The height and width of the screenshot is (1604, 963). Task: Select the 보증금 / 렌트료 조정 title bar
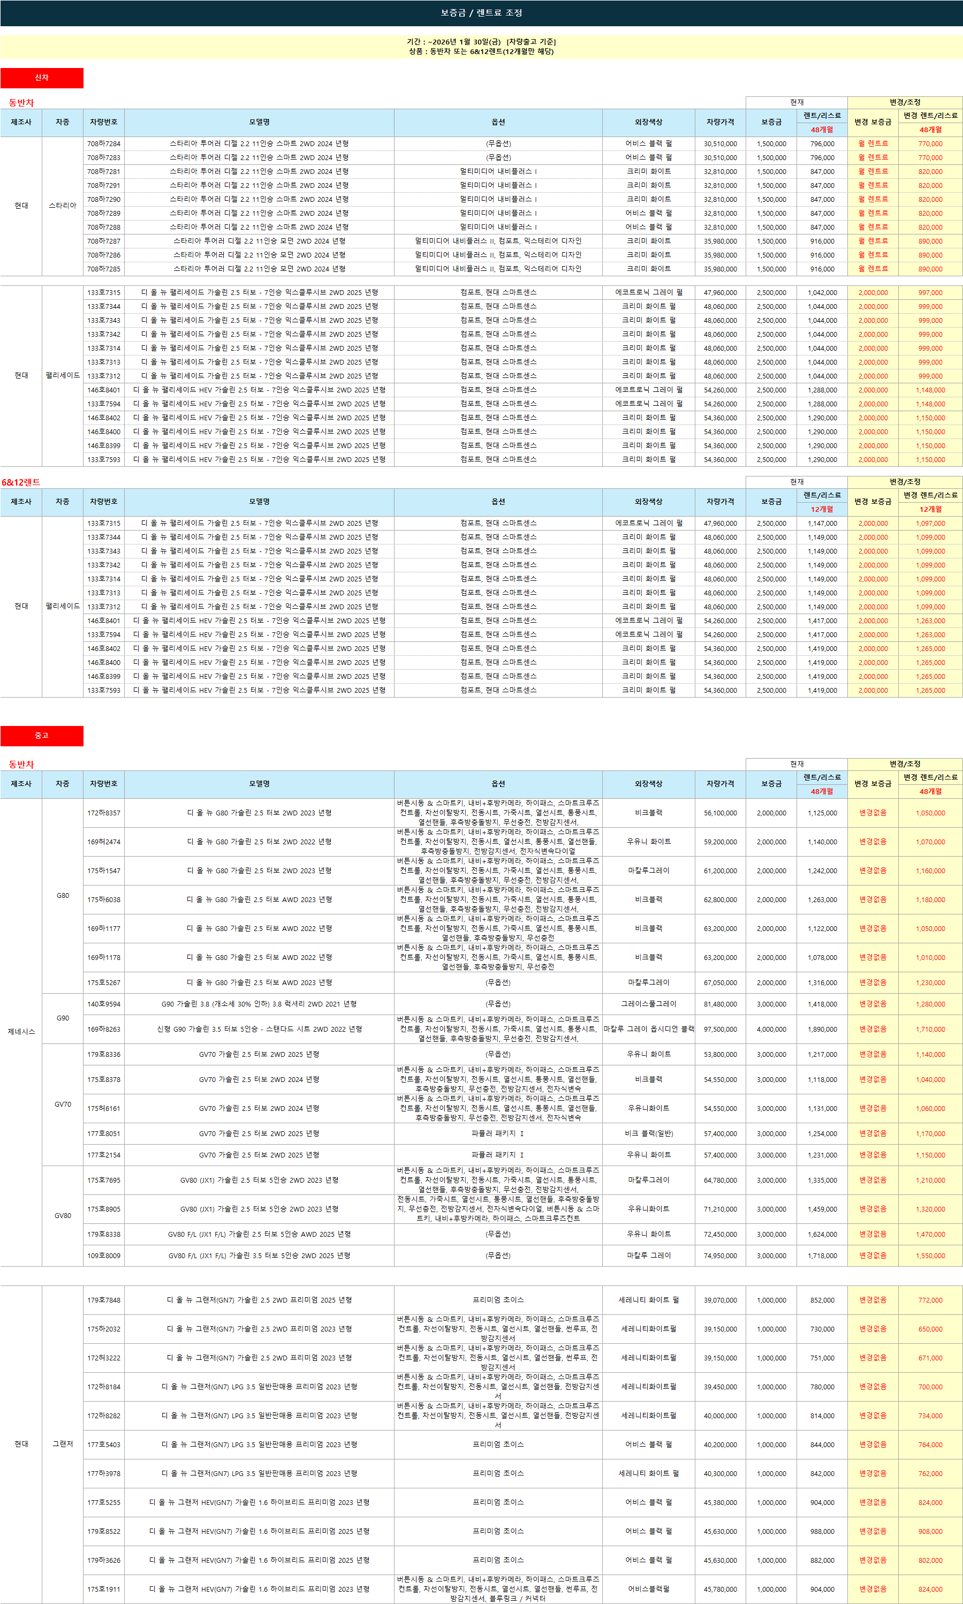click(x=482, y=13)
